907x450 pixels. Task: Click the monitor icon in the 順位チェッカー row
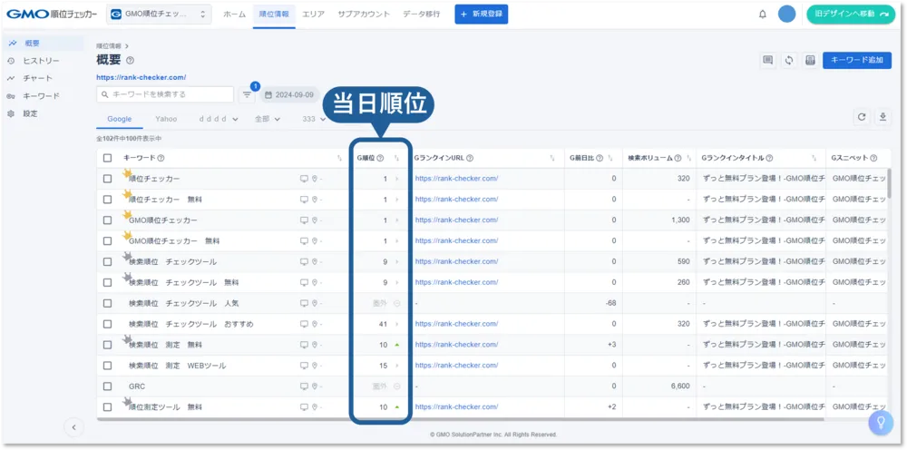coord(304,179)
